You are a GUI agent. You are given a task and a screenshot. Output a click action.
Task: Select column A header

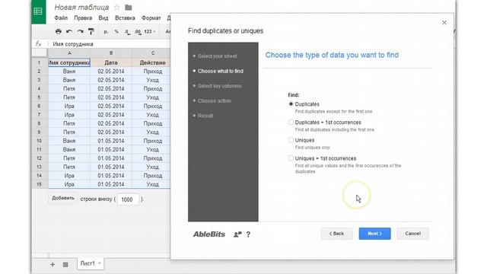(69, 53)
